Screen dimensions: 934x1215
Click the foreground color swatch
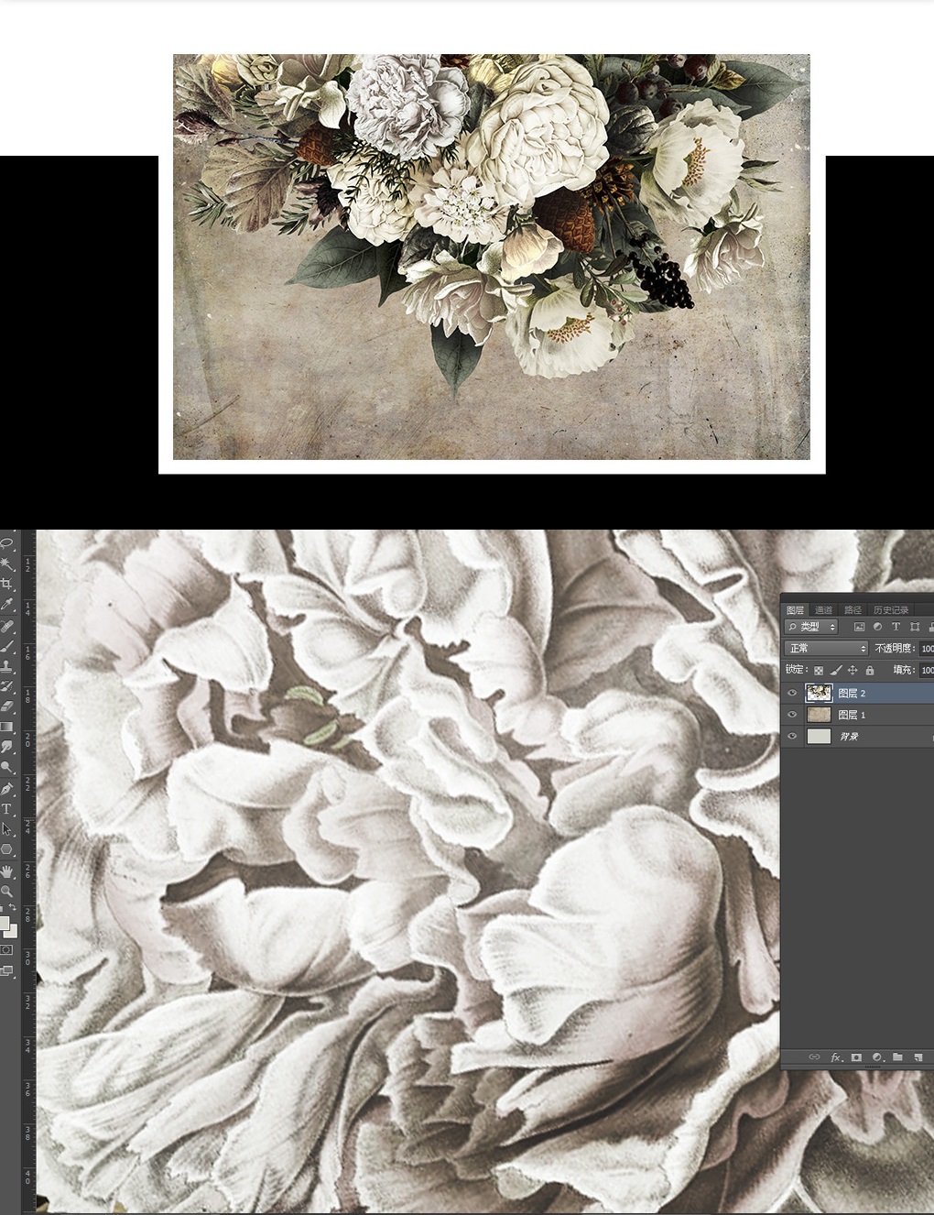pyautogui.click(x=5, y=923)
